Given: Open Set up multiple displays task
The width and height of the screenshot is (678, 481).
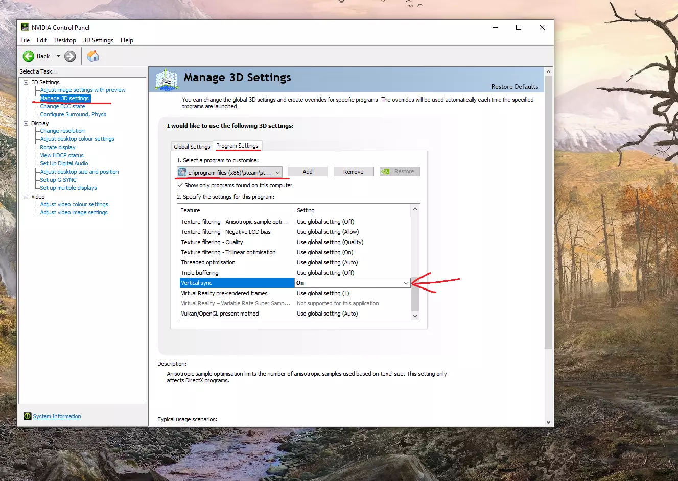Looking at the screenshot, I should 68,188.
